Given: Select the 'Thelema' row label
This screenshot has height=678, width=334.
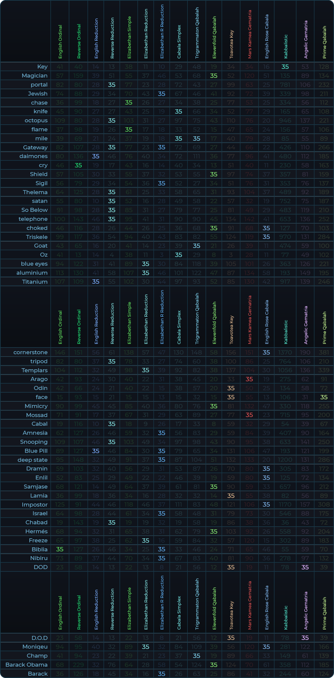Looking at the screenshot, I should [x=35, y=192].
